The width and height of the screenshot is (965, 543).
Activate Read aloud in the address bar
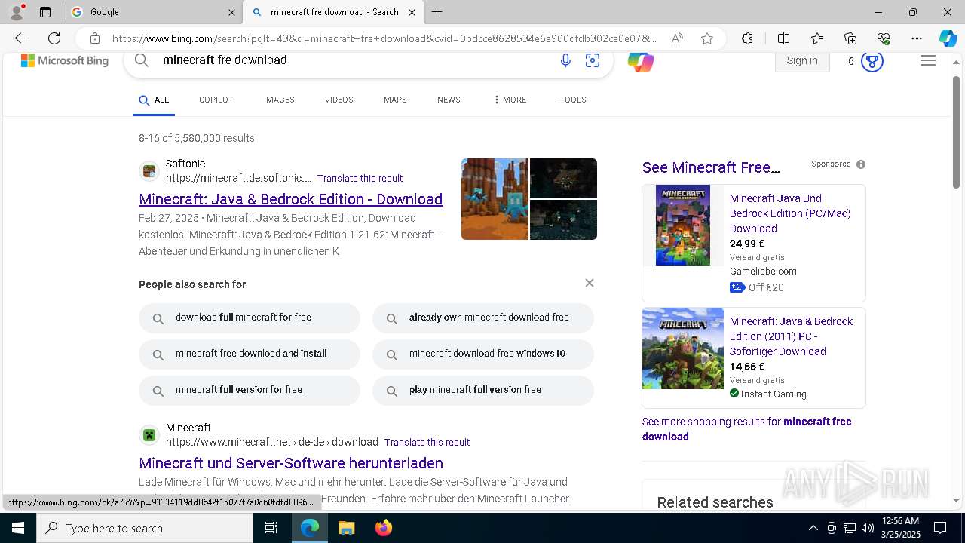(x=677, y=38)
